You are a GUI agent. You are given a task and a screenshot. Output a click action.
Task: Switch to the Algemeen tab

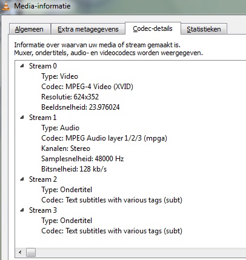click(30, 29)
